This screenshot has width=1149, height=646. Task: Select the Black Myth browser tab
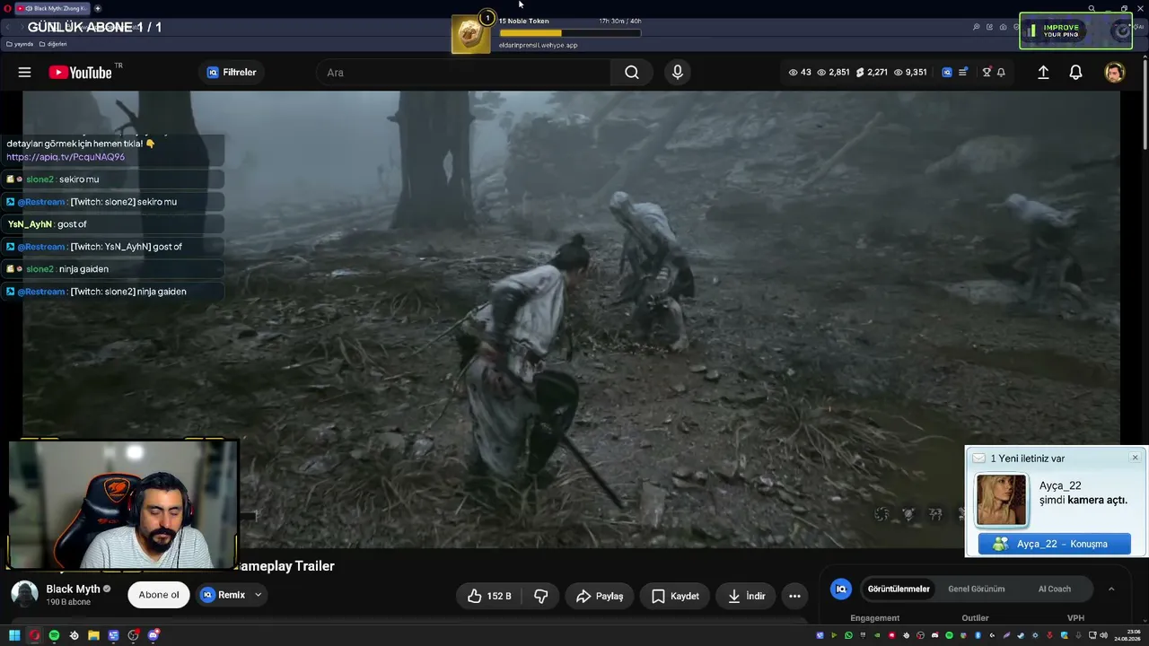pyautogui.click(x=52, y=8)
